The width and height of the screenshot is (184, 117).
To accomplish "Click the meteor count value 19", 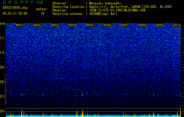I will [42, 13].
